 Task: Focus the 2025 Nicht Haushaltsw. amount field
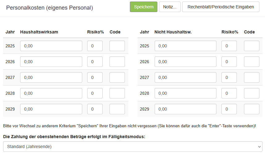(185, 46)
